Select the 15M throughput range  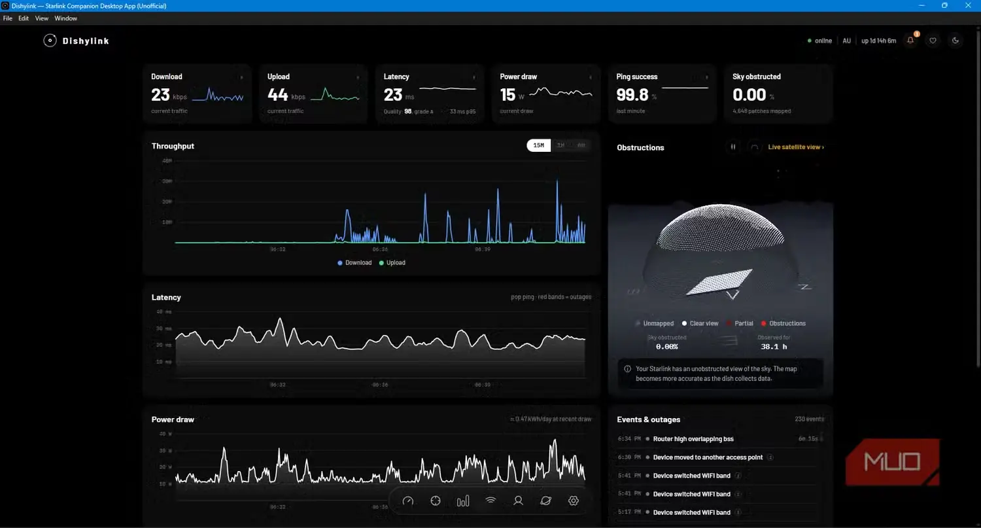(x=539, y=145)
